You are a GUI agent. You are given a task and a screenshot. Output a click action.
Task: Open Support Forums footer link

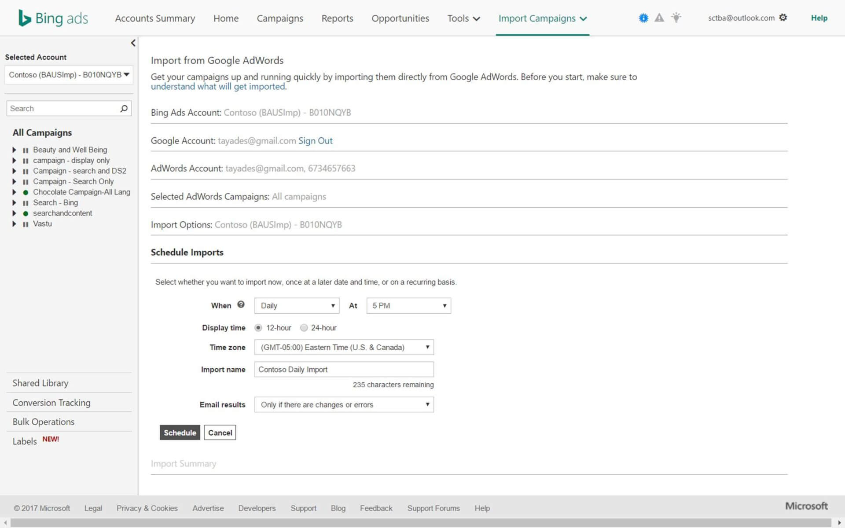434,508
